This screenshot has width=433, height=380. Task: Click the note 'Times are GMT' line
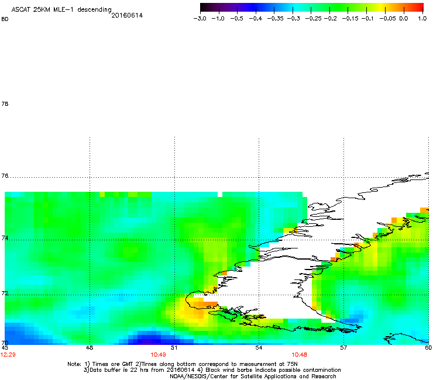(183, 364)
